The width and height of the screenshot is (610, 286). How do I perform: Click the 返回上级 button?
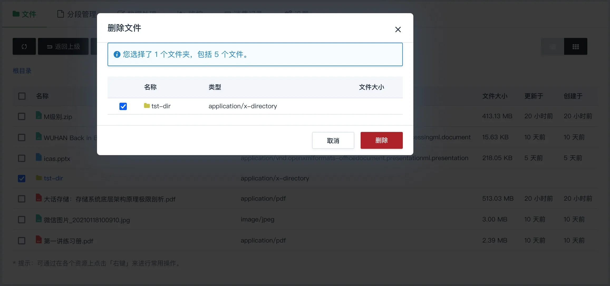pos(63,47)
